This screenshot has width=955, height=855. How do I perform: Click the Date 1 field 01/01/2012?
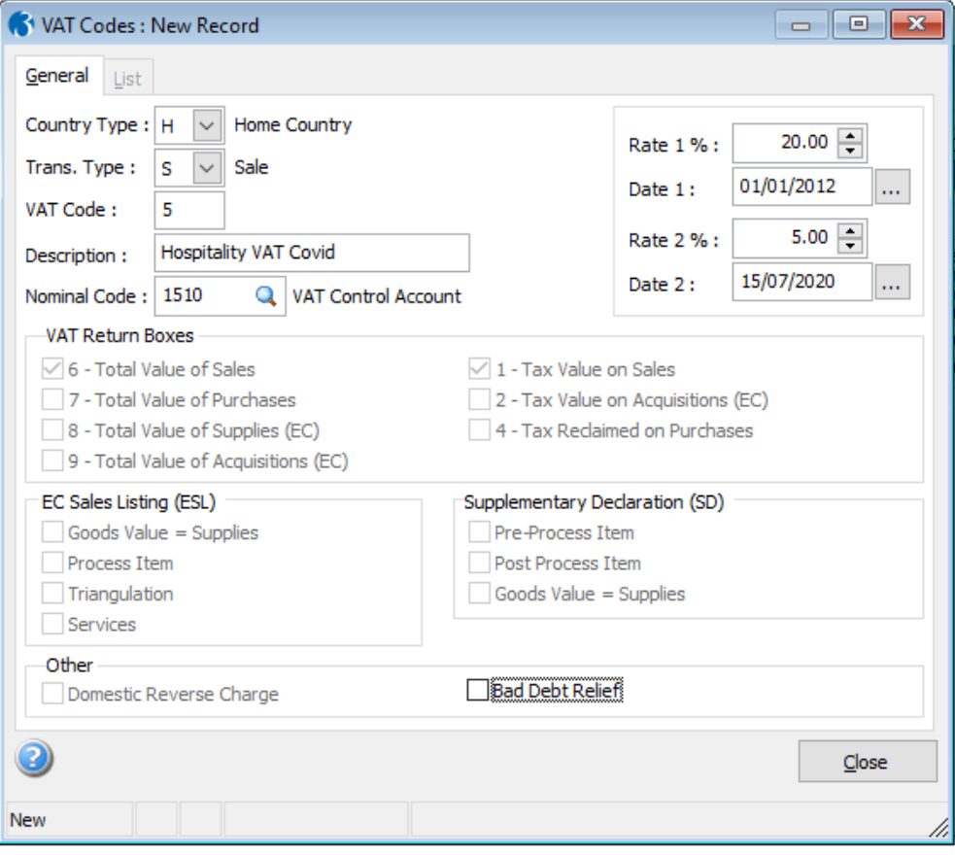[802, 187]
